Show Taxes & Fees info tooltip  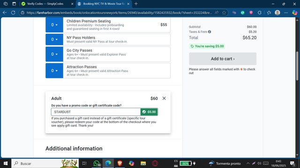pos(210,32)
